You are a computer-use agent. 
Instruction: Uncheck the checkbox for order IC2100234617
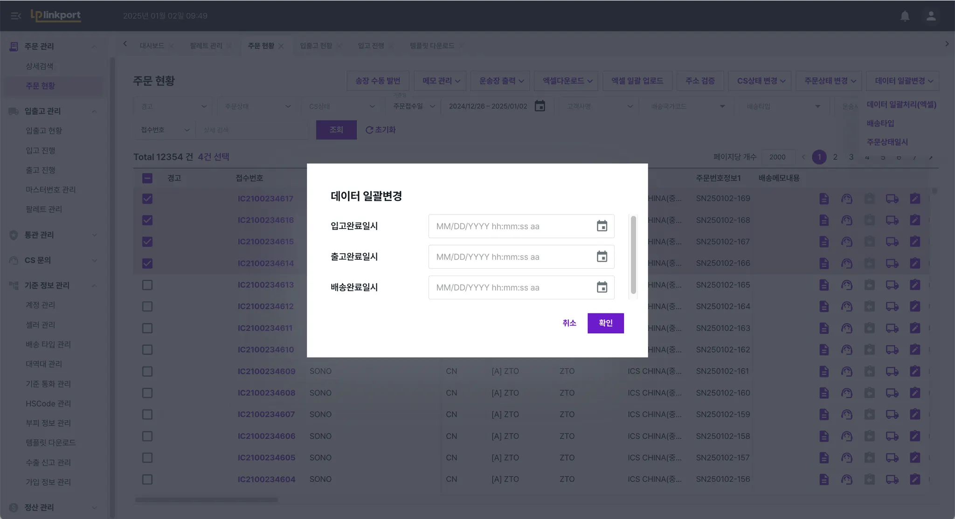(x=147, y=199)
